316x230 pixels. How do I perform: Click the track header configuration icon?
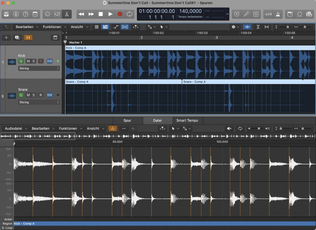click(55, 38)
